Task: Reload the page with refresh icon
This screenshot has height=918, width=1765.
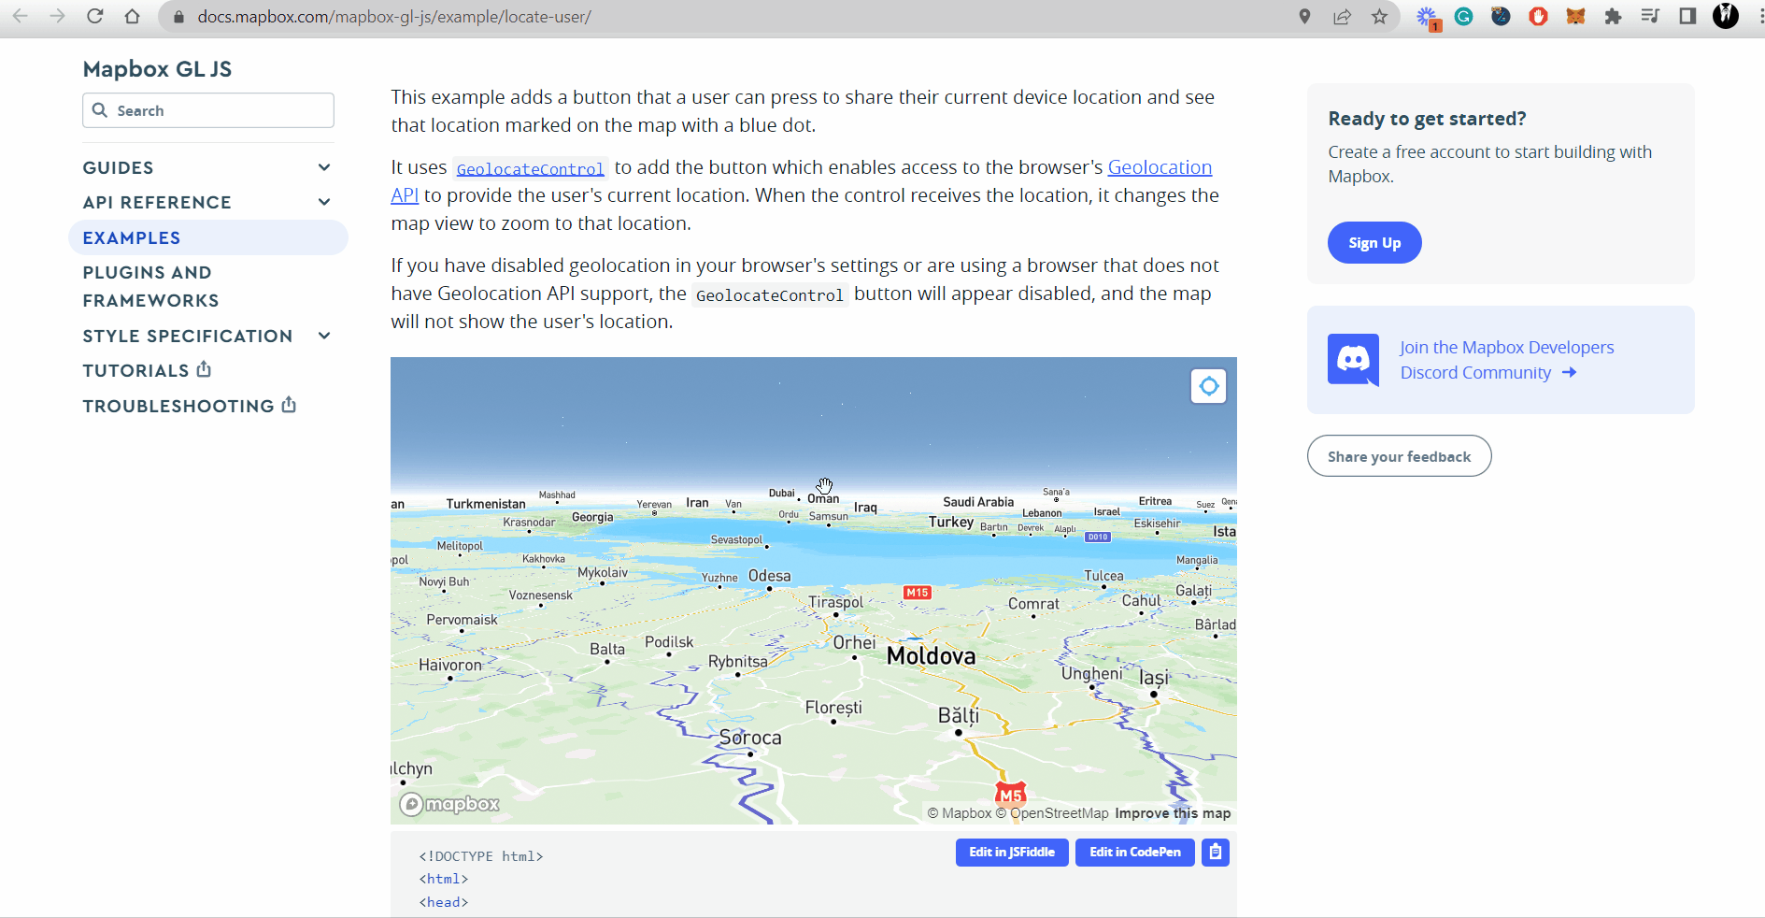Action: point(95,16)
